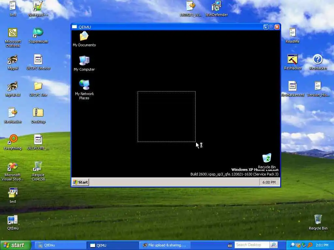This screenshot has width=334, height=250.
Task: Open the host green start menu button
Action: [x=15, y=245]
